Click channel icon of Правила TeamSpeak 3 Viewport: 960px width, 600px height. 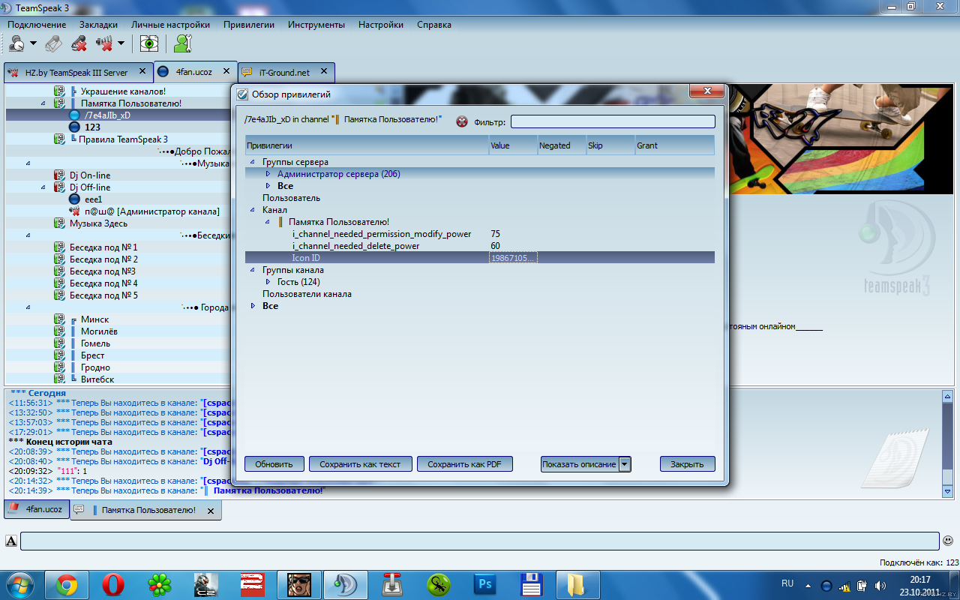coord(59,139)
